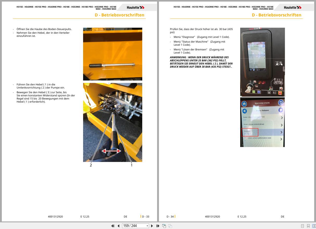Click the pump lever insertion photo
This screenshot has width=316, height=229.
[x=113, y=122]
